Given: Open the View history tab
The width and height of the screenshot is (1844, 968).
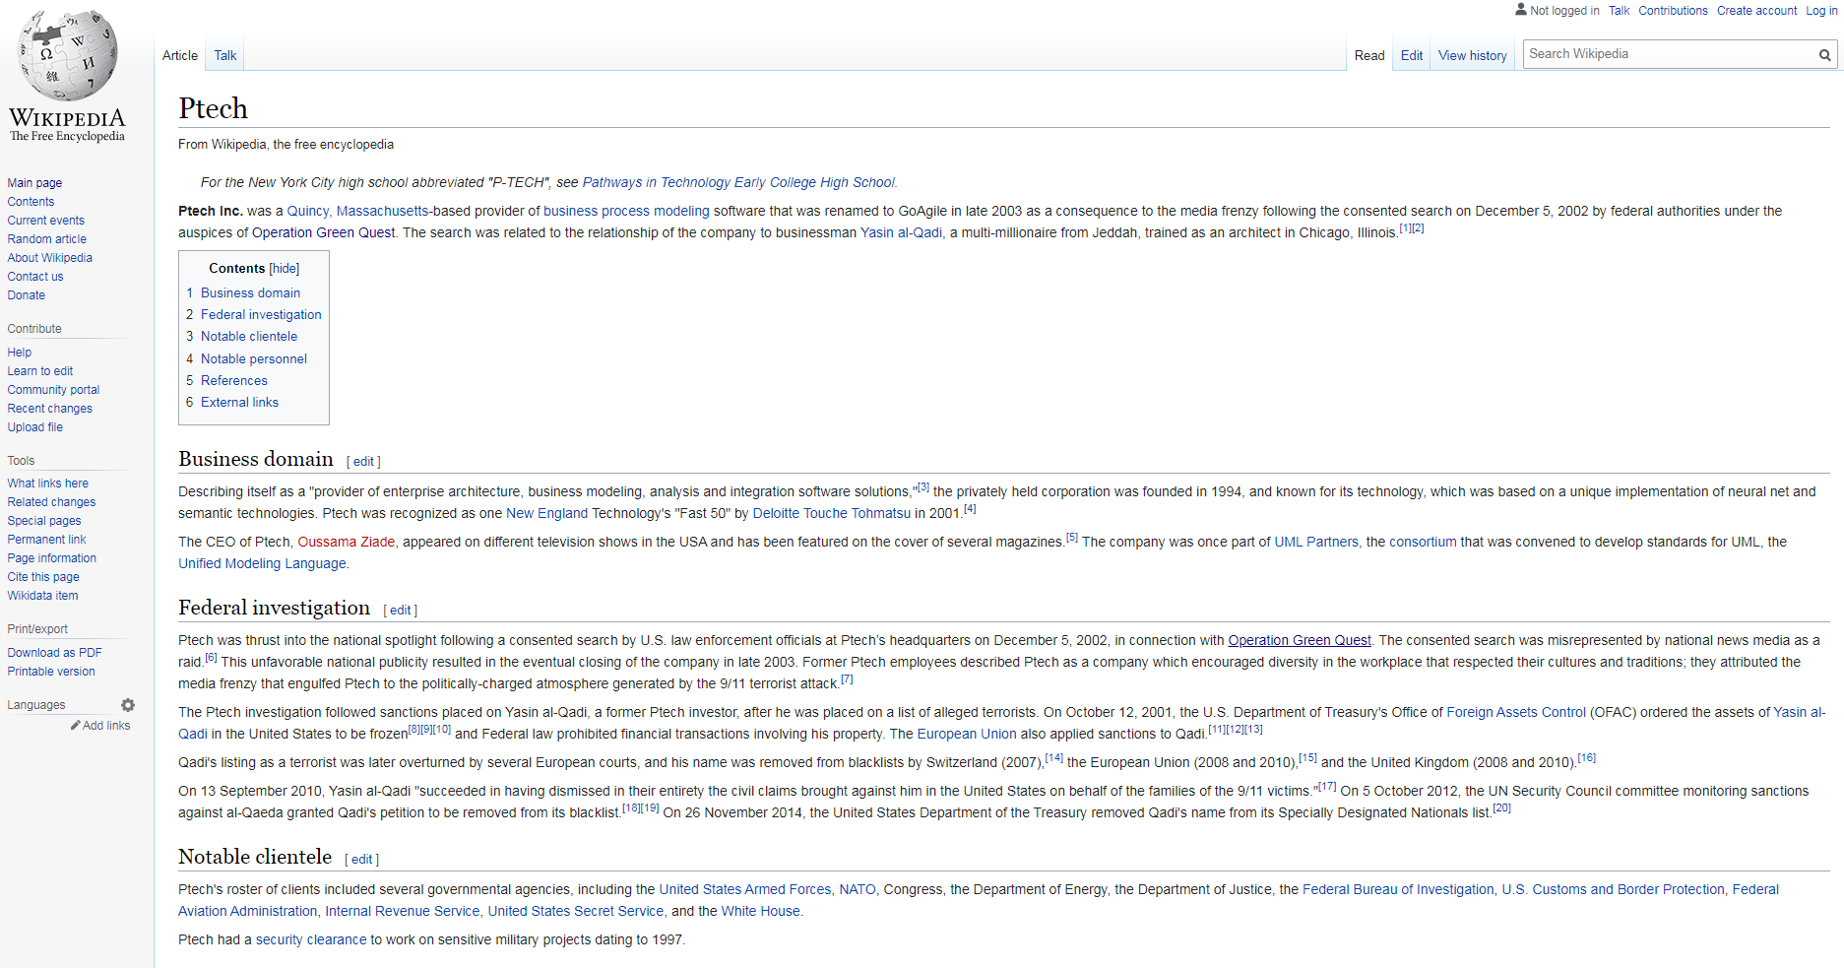Looking at the screenshot, I should click(x=1472, y=56).
